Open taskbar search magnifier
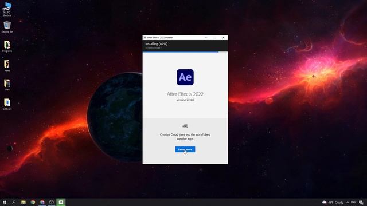The image size is (367, 206). pos(14,202)
